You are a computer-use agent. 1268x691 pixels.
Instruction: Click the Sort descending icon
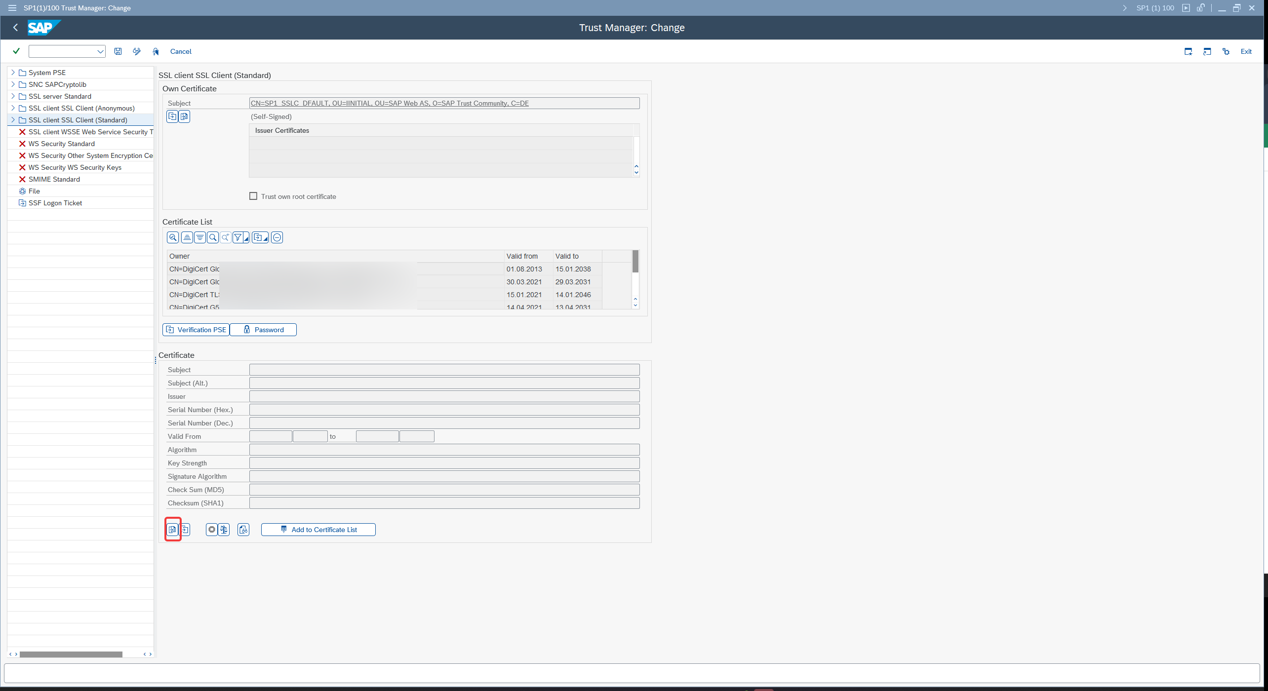[x=200, y=237]
